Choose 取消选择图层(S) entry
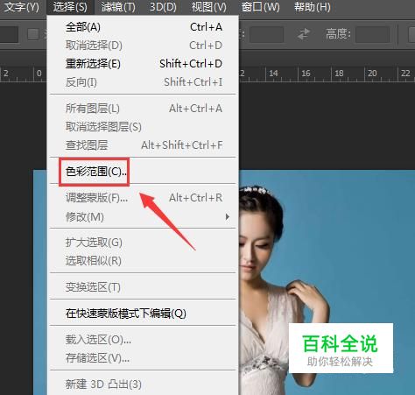Viewport: 415px width, 395px height. point(143,127)
